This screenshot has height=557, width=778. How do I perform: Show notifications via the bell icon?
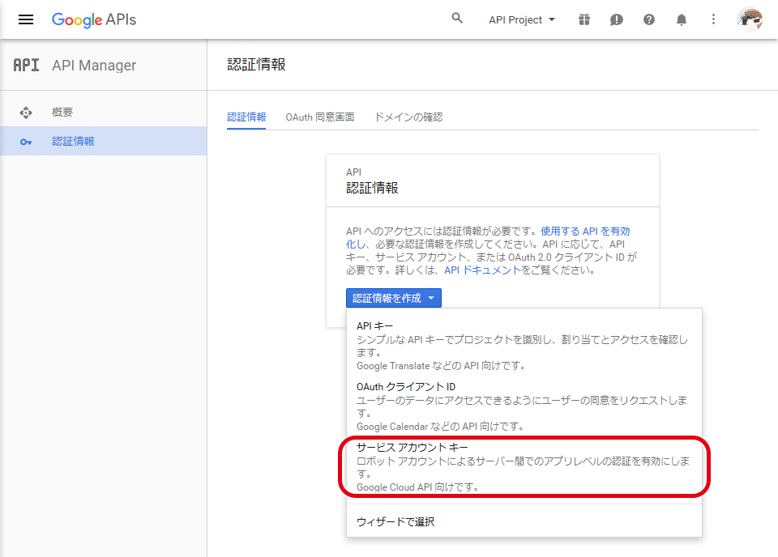682,19
